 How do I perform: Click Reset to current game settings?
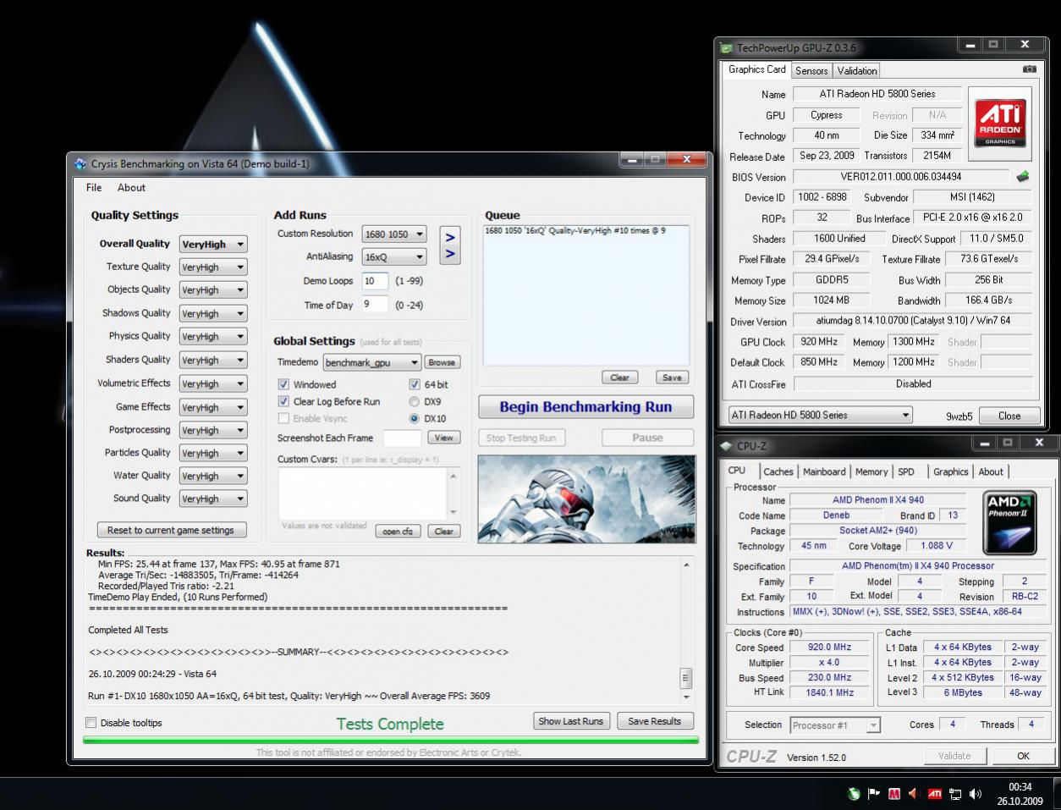click(x=170, y=530)
